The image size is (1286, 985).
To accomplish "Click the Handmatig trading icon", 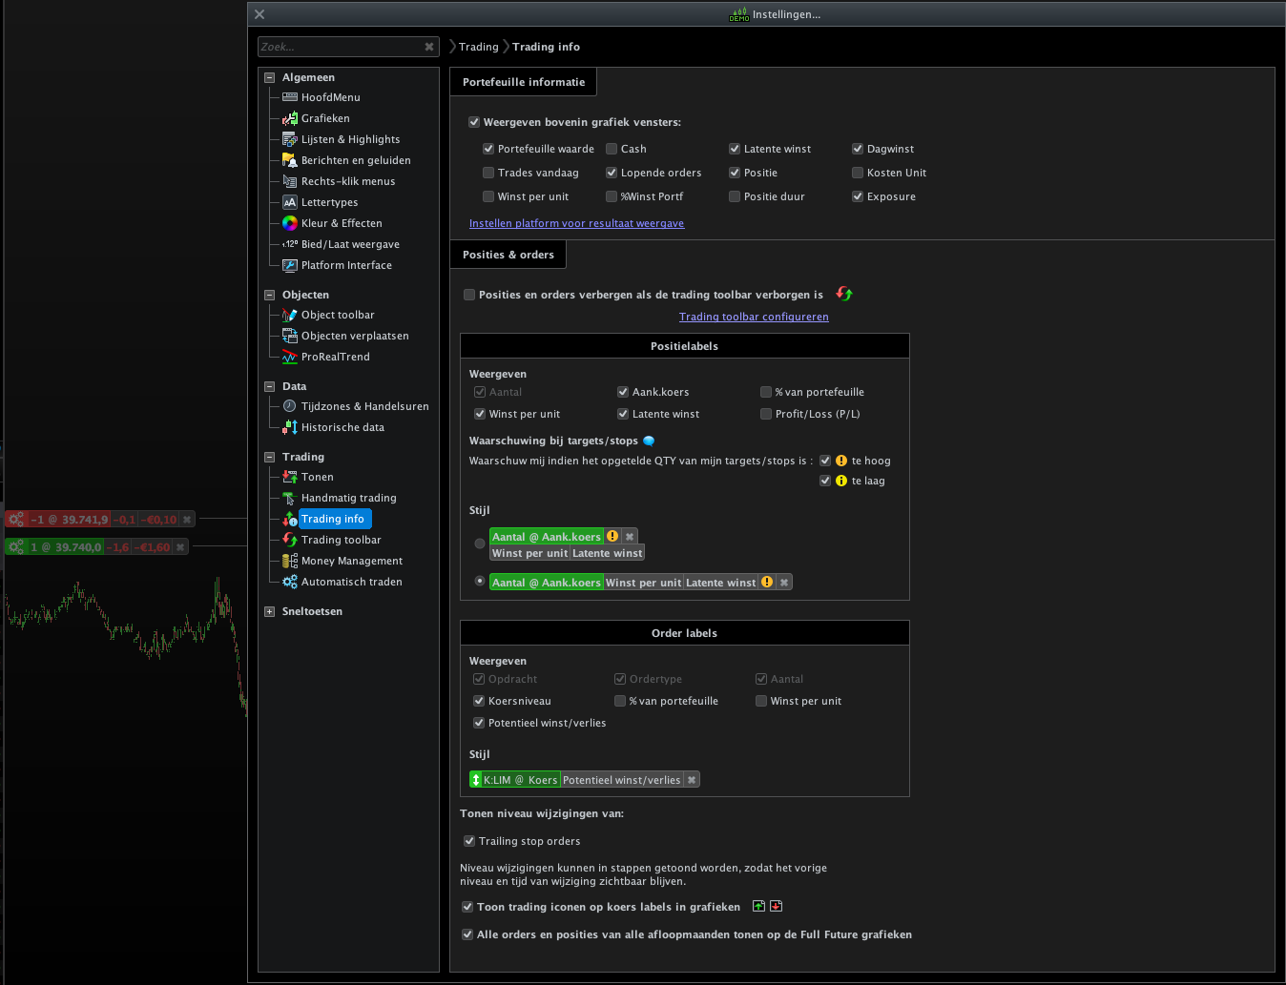I will (290, 498).
